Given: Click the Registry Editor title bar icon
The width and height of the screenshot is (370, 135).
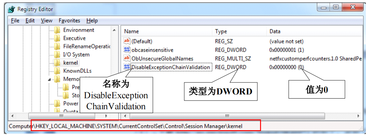Looking at the screenshot, I should [x=11, y=10].
